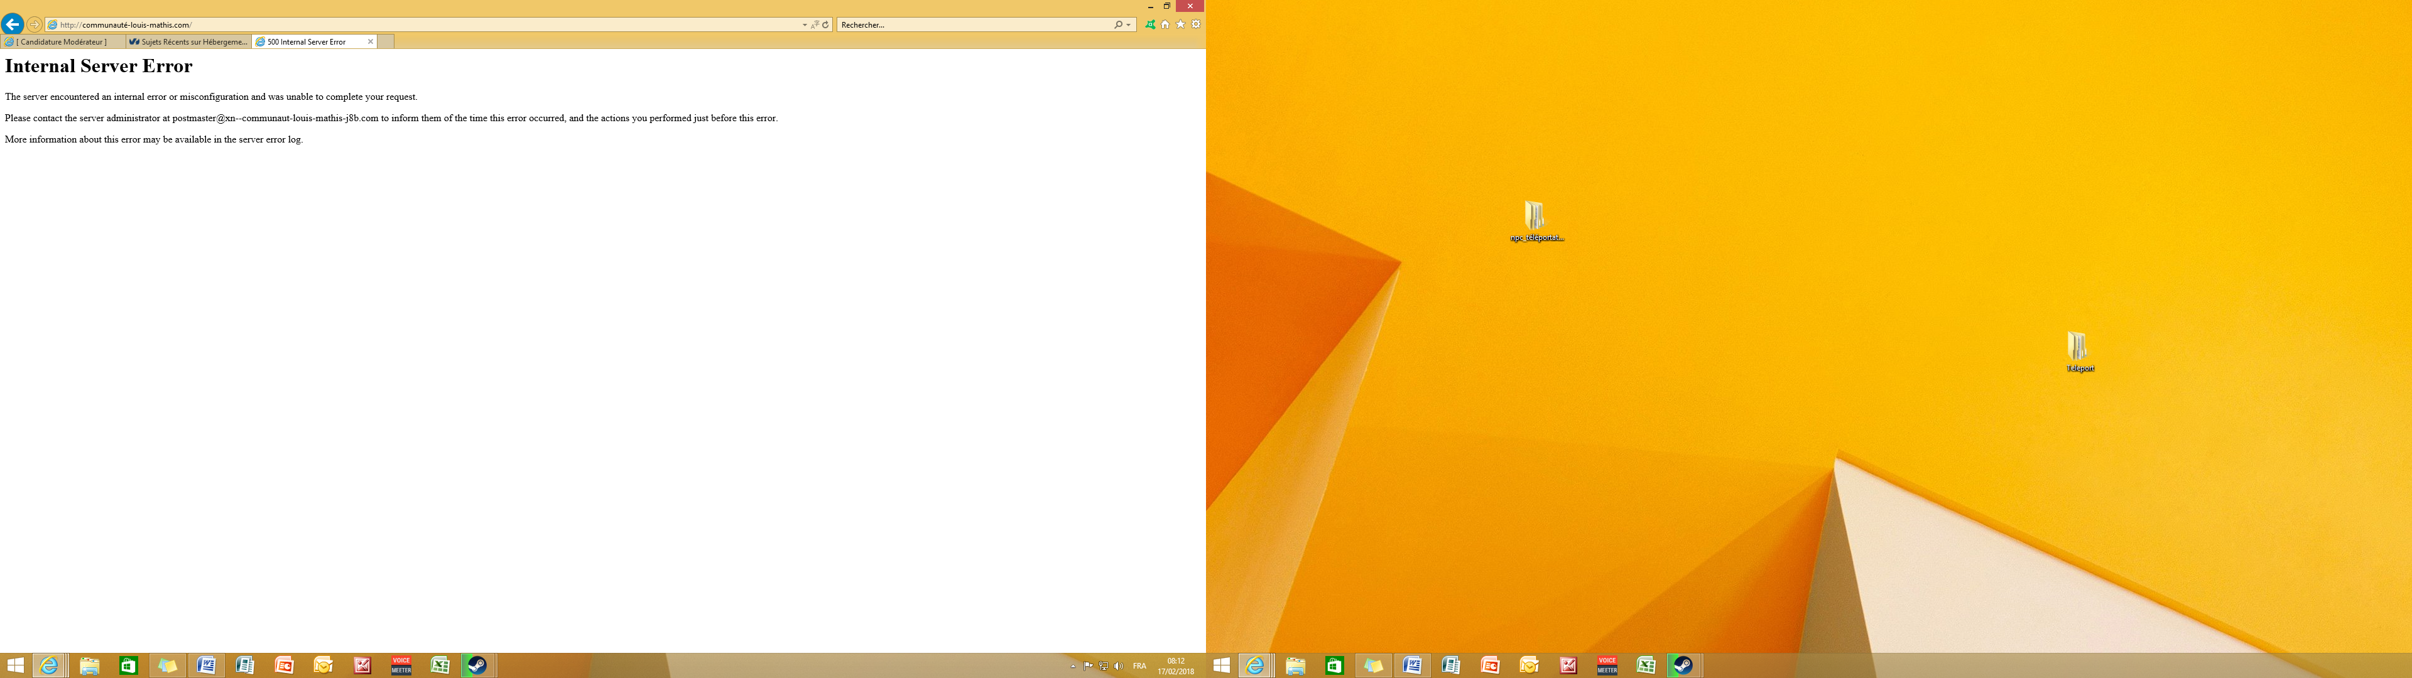Click the compatibility view icon in address bar
The width and height of the screenshot is (2412, 678).
[x=815, y=25]
